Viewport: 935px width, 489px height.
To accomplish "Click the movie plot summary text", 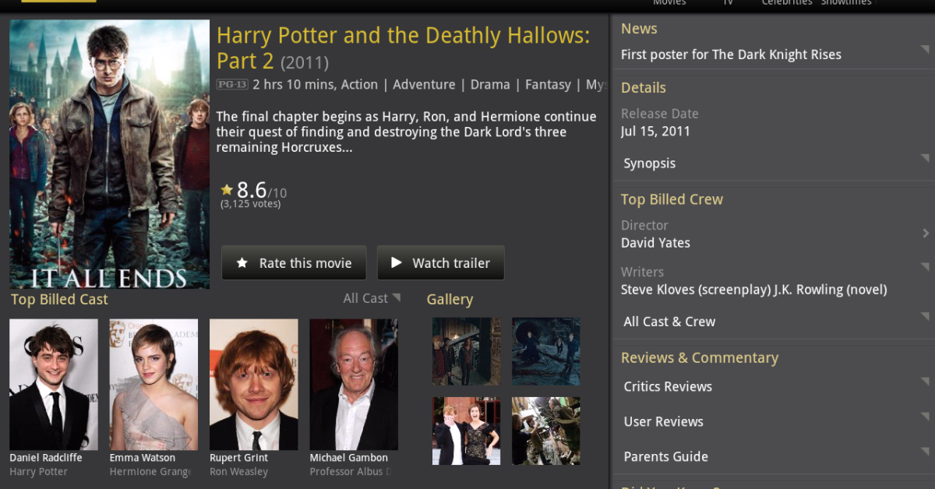I will pyautogui.click(x=406, y=132).
